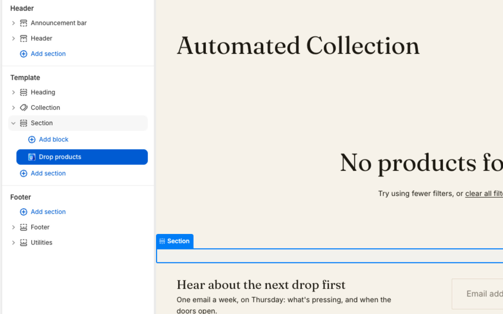Select the Footer section label in tree

coord(40,227)
